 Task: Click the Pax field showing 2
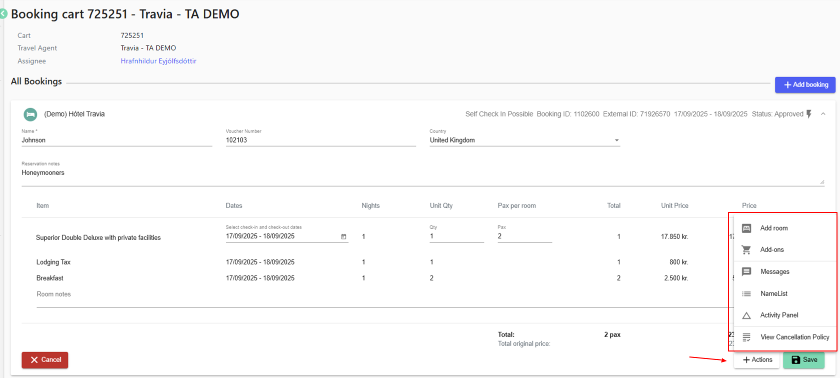(x=525, y=236)
